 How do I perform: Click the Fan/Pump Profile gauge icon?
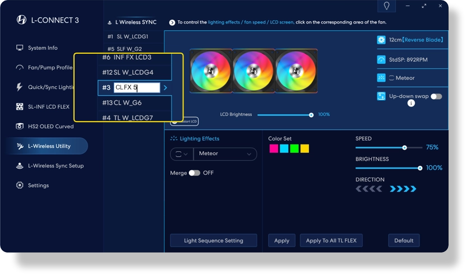(20, 67)
